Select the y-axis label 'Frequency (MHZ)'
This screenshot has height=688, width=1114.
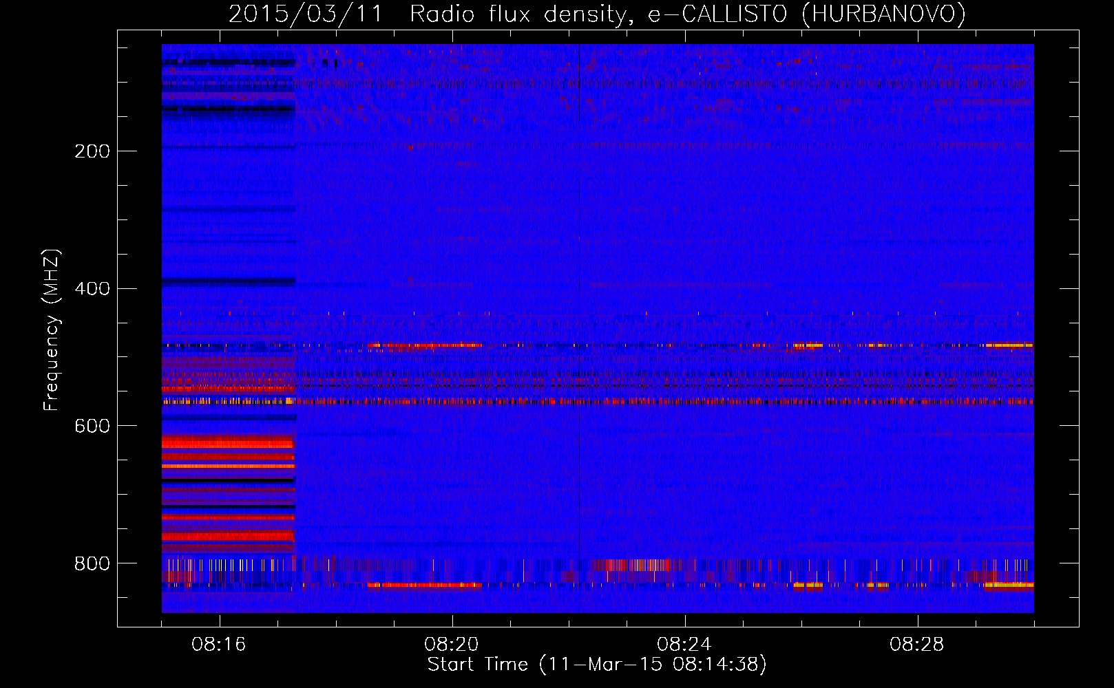click(x=52, y=330)
